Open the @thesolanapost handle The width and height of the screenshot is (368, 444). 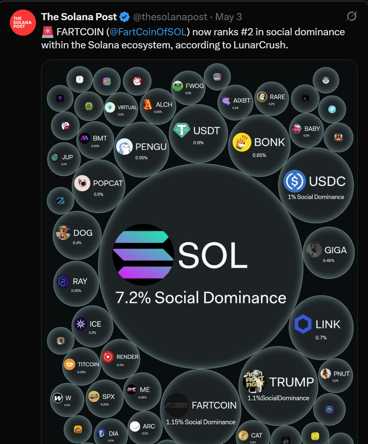pyautogui.click(x=170, y=17)
